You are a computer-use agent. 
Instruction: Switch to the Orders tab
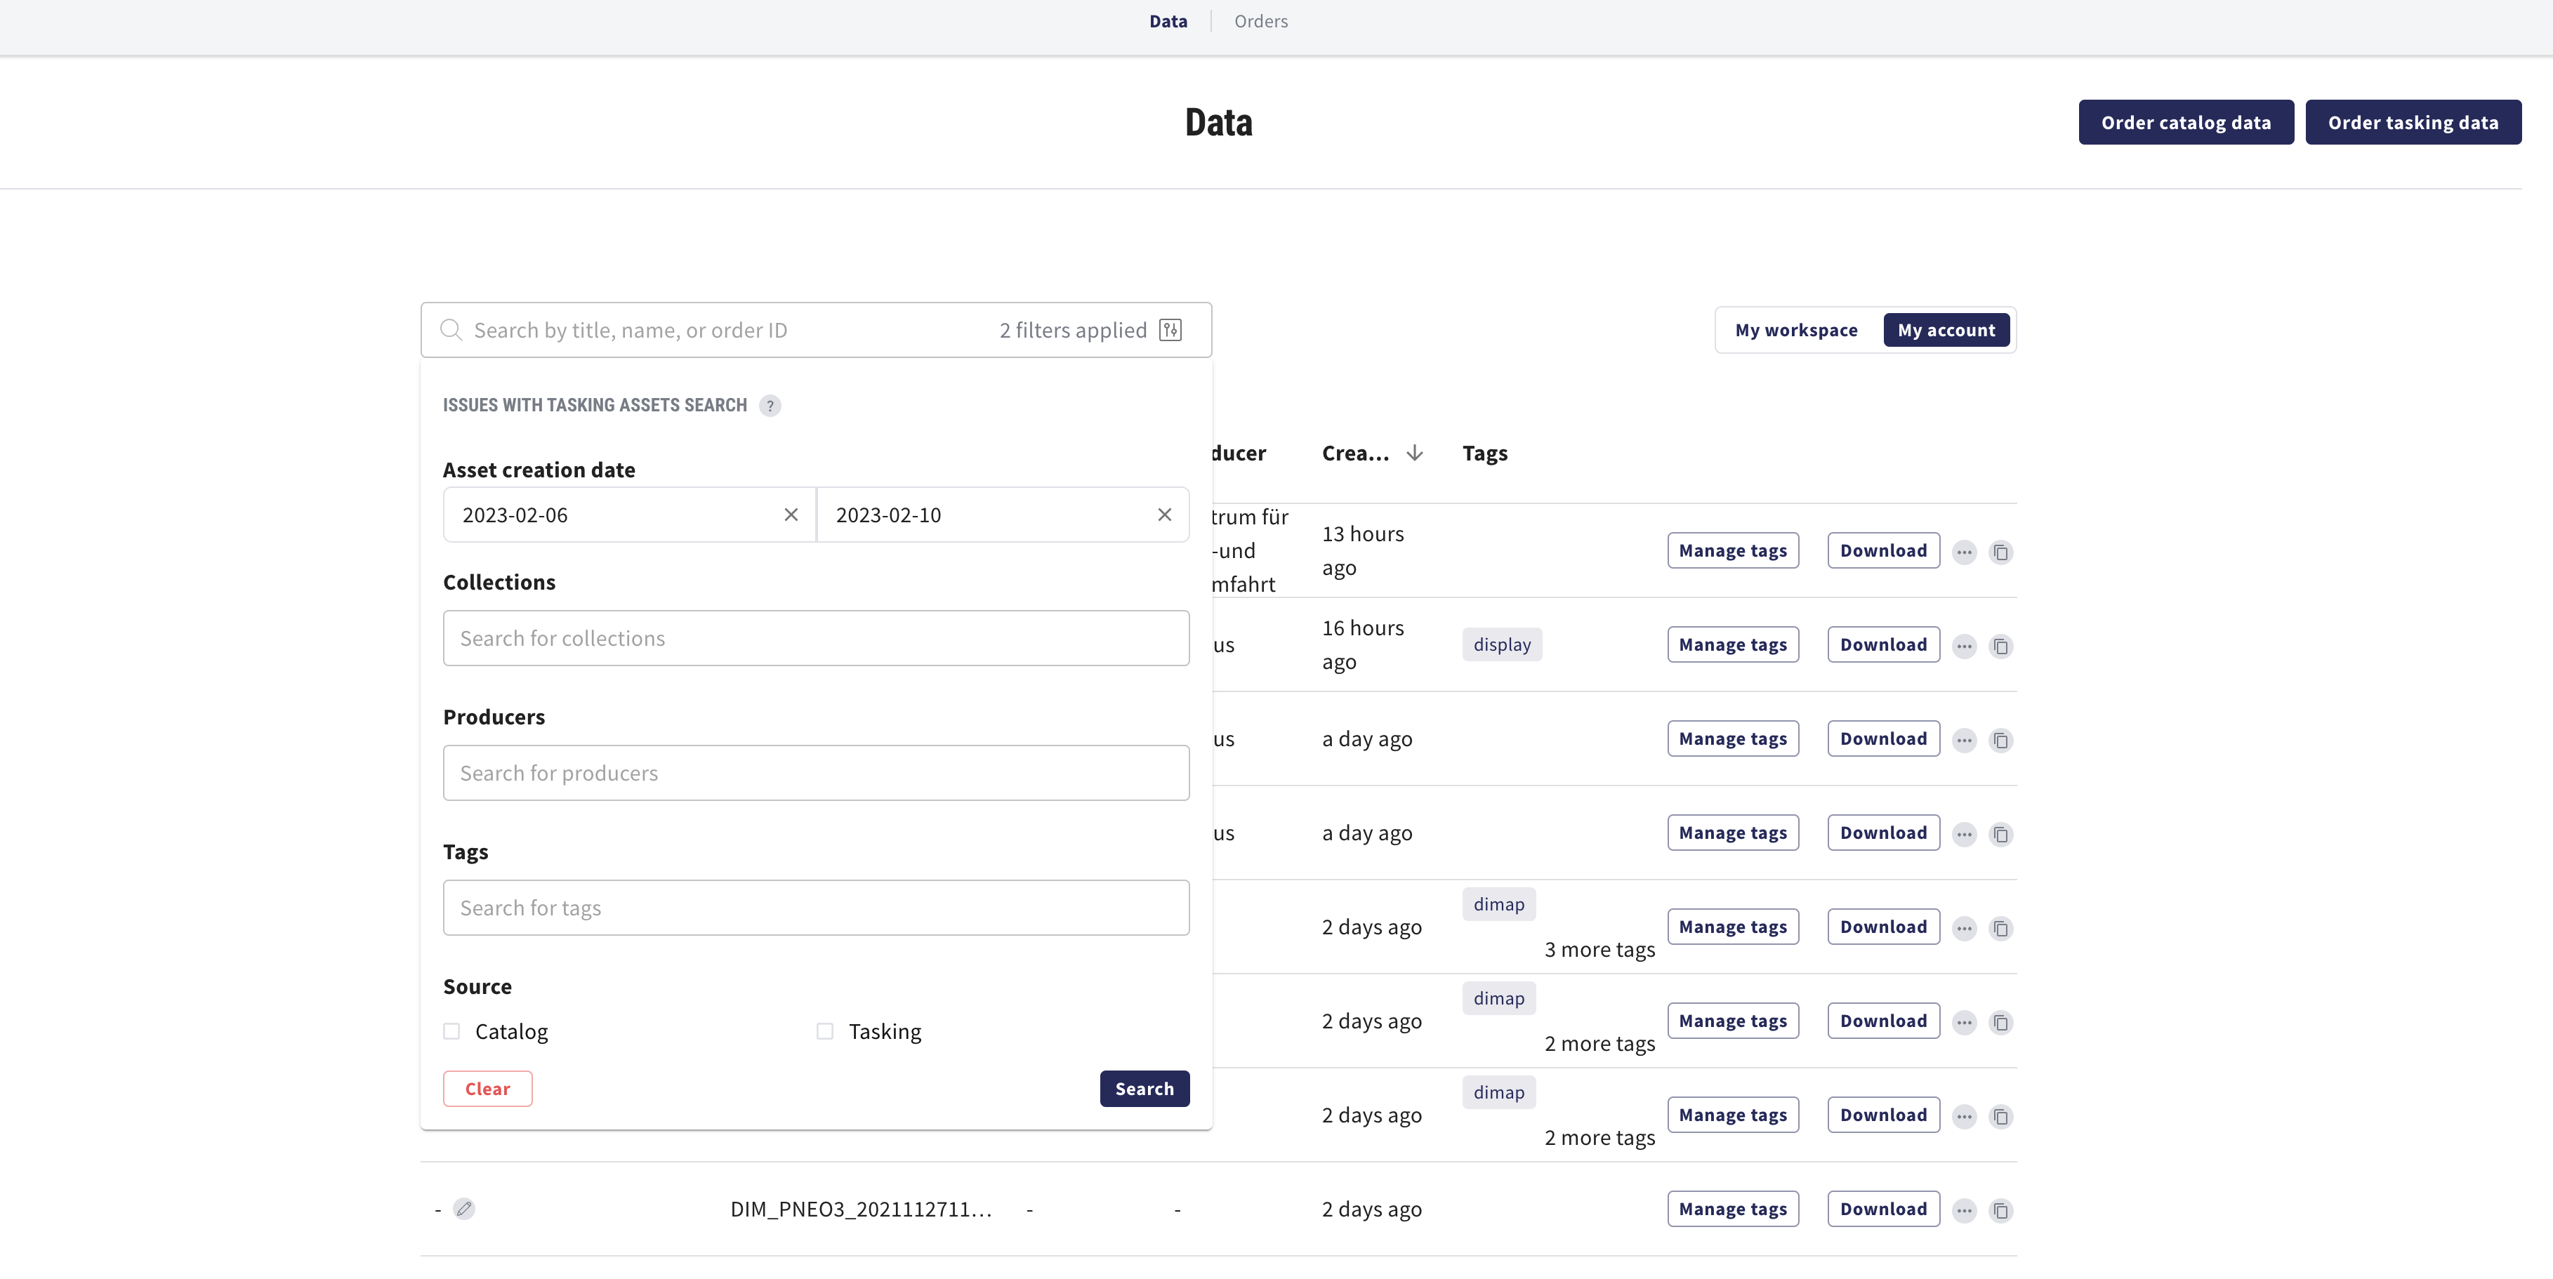tap(1260, 21)
